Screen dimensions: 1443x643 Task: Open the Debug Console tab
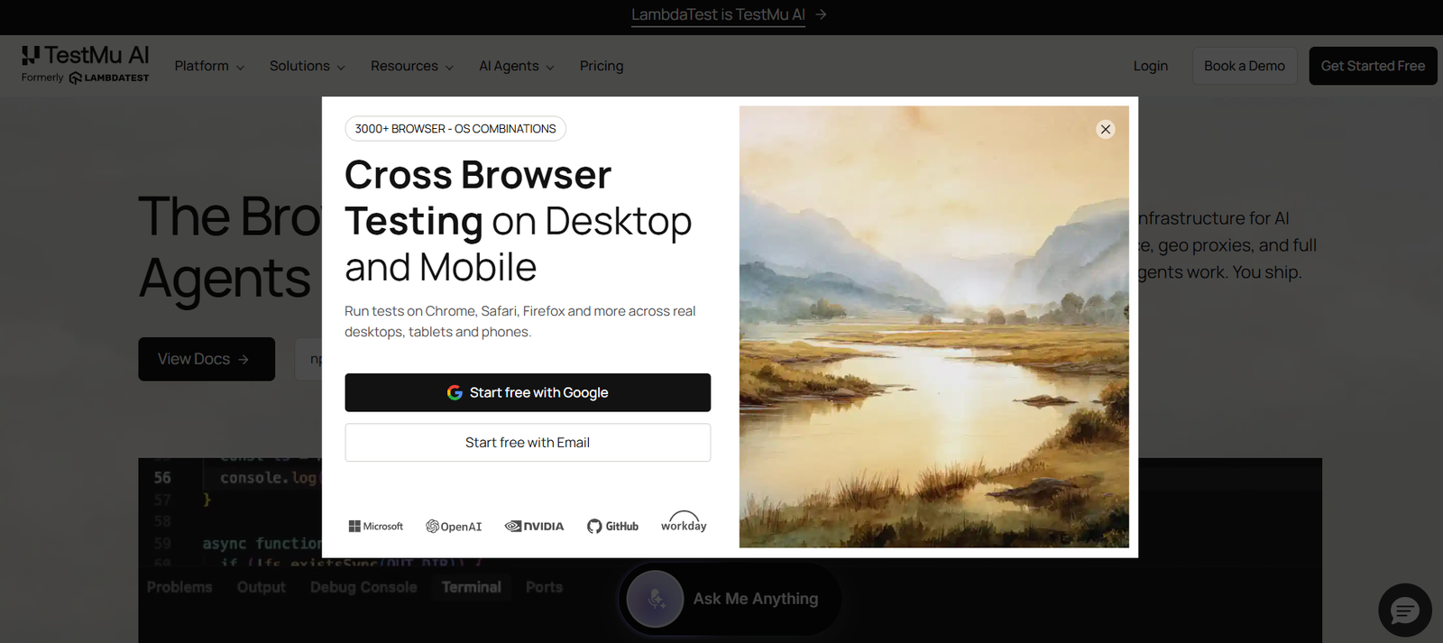(x=363, y=587)
